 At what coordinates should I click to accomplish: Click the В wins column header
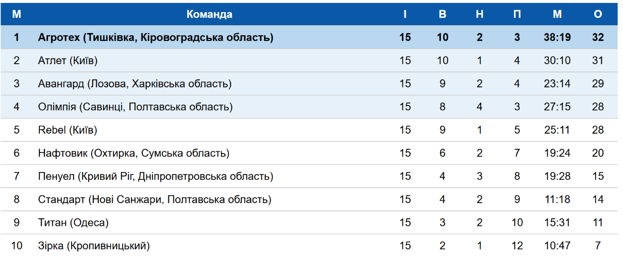point(442,15)
